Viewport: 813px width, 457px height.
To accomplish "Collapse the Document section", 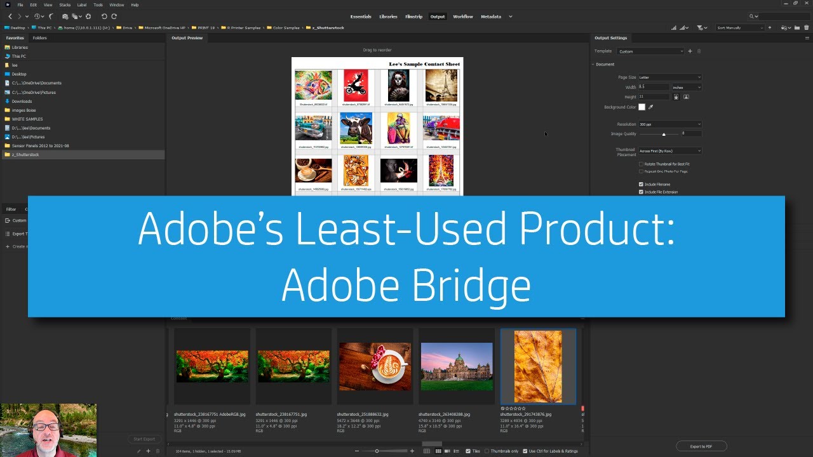I will [593, 64].
